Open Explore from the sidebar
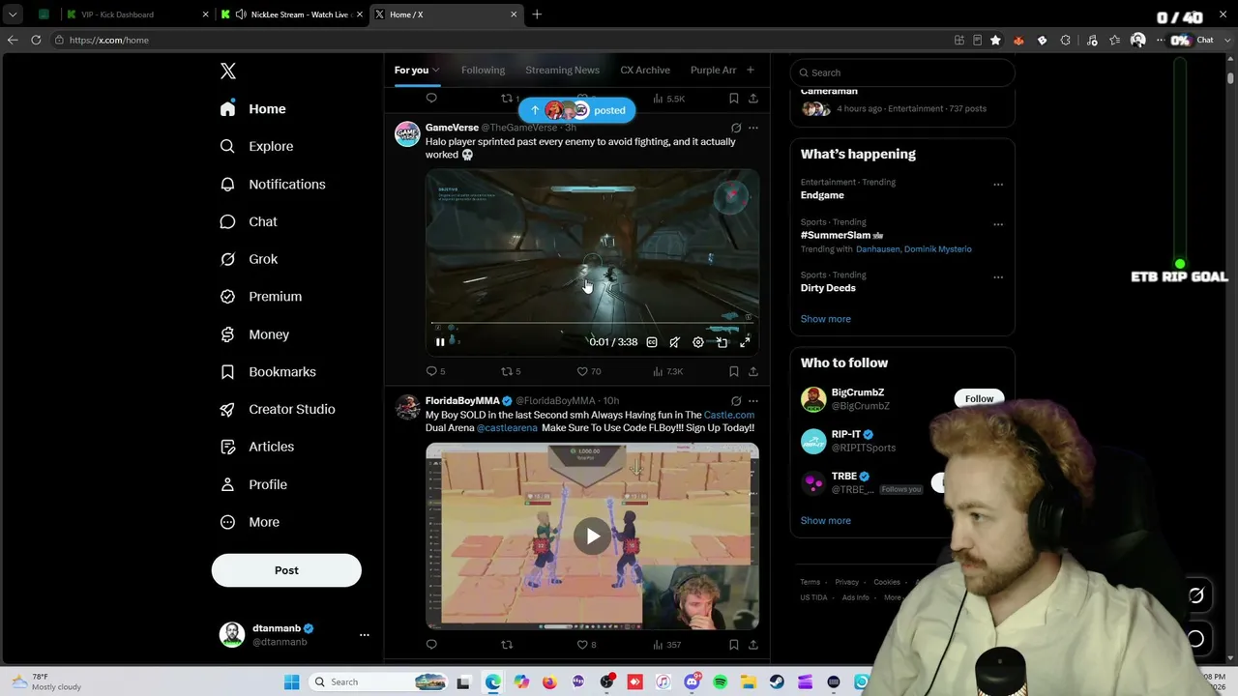Screen dimensions: 1238x696 point(256,146)
